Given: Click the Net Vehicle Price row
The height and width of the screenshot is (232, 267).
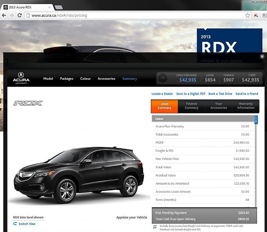Looking at the screenshot, I should click(203, 159).
